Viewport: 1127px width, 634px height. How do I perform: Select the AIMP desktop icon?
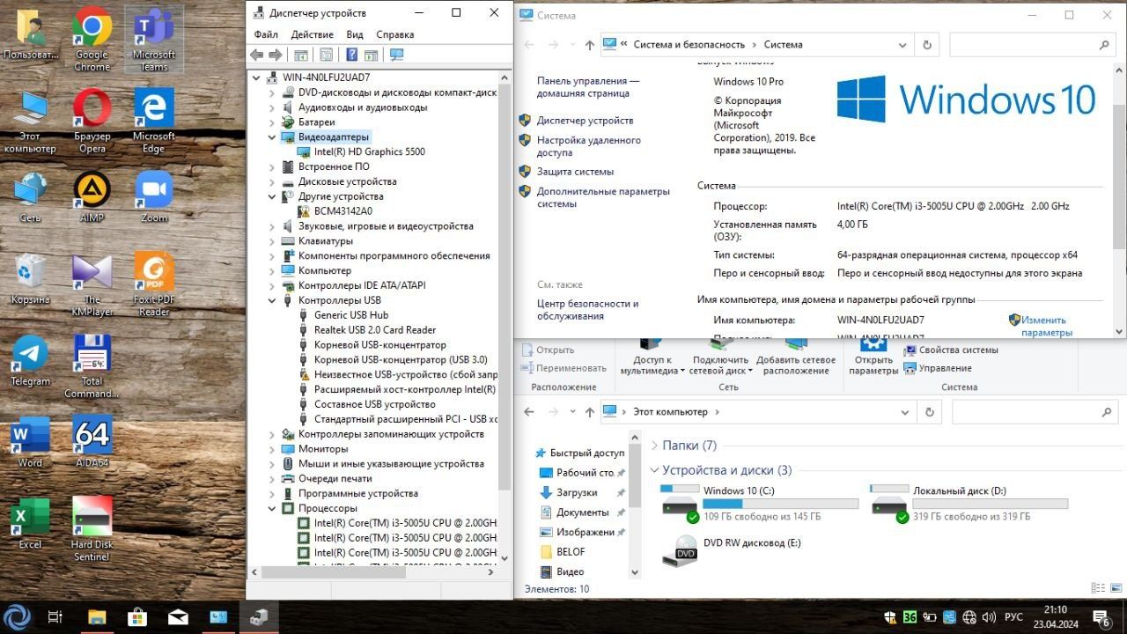pyautogui.click(x=92, y=196)
